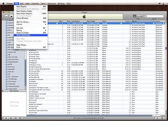Click the arrow icon in the selected row's name column
168x125 pixels.
[57, 23]
